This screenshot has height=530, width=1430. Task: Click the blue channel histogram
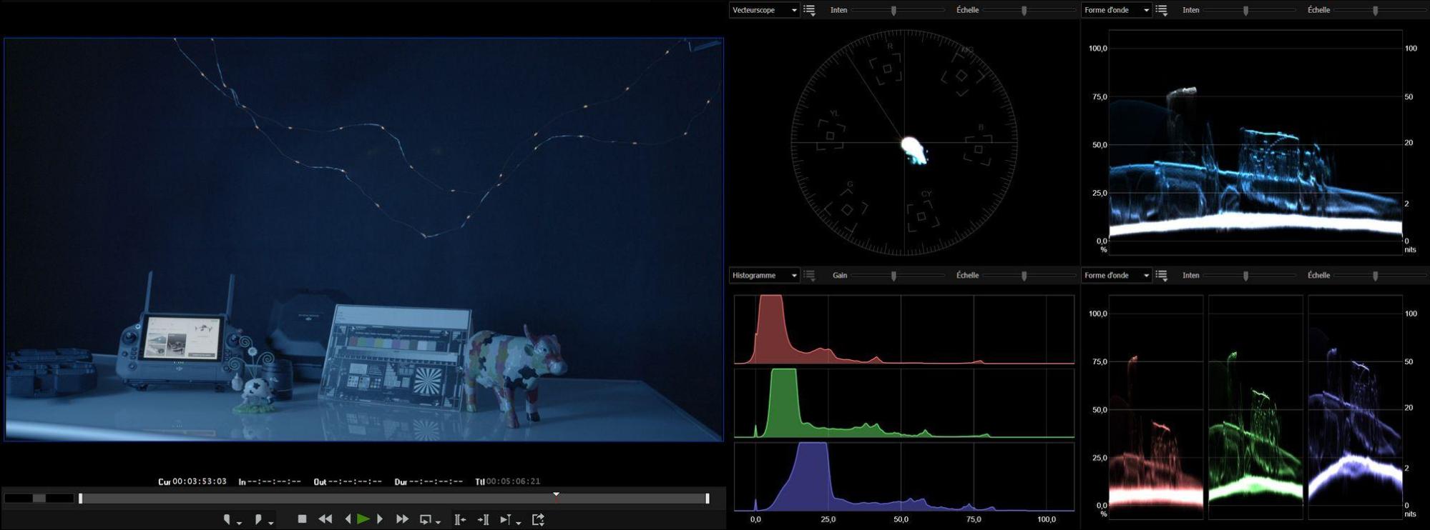[904, 476]
